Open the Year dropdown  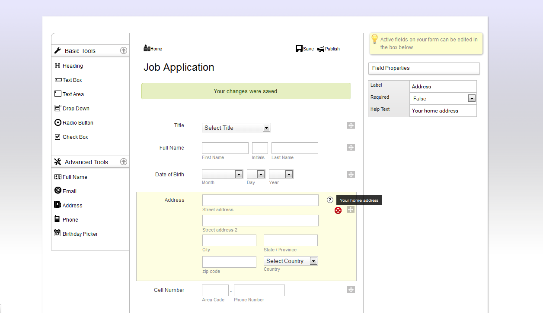[x=281, y=174]
